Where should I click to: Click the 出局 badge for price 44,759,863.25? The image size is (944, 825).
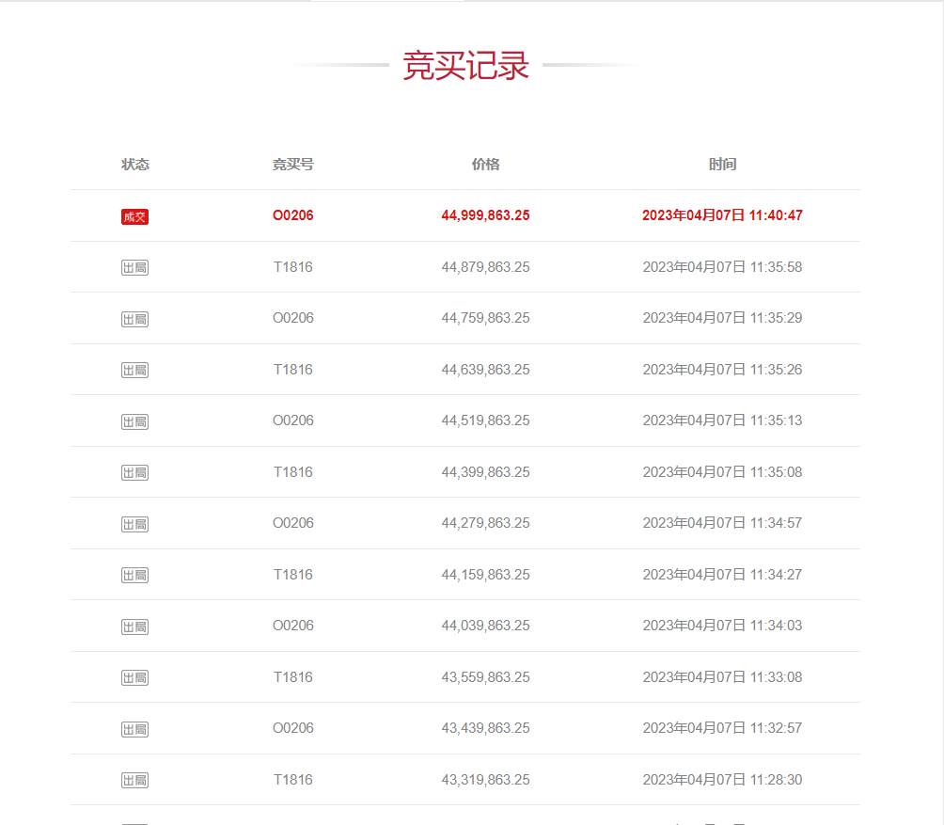[134, 319]
